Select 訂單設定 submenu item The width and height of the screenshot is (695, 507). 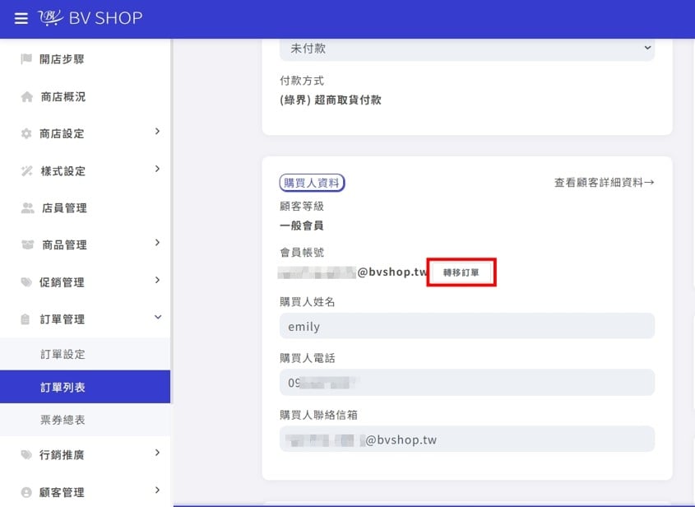point(85,354)
